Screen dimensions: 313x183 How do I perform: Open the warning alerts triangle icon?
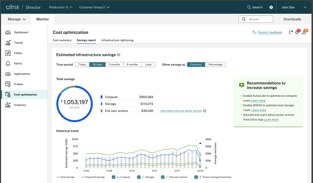(304, 33)
